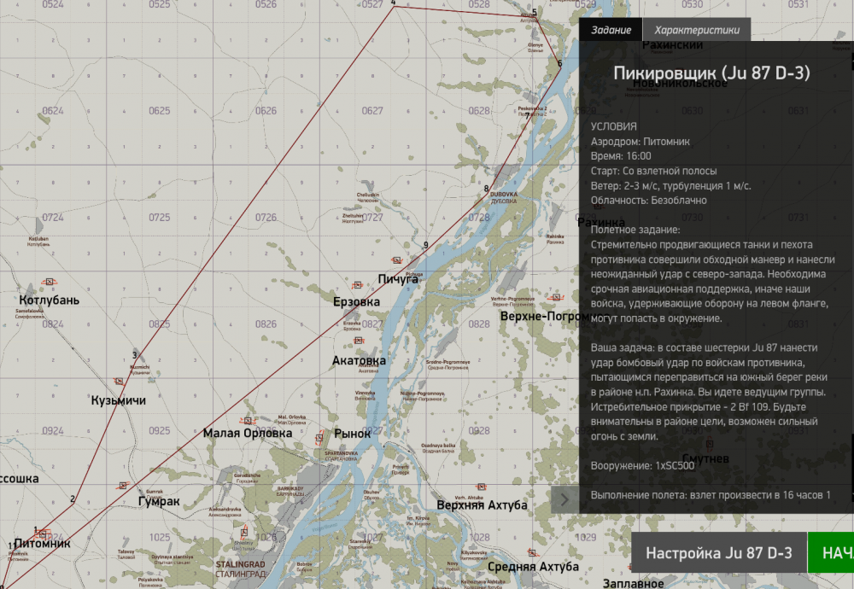Select the airfield icon left of Рынок

point(319,437)
